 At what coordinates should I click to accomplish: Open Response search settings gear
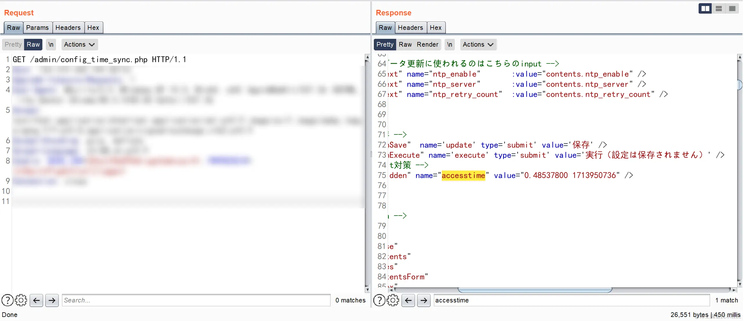pyautogui.click(x=393, y=300)
